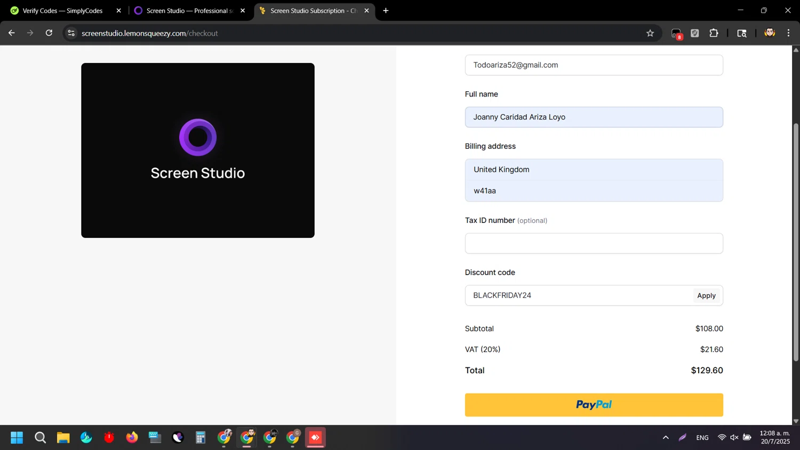Close the Verify Codes — SimplyCodes tab

[118, 11]
